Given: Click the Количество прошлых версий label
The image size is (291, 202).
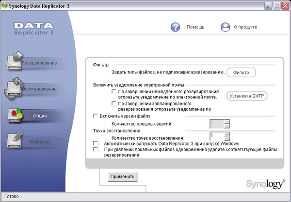Looking at the screenshot, I should [x=142, y=124].
